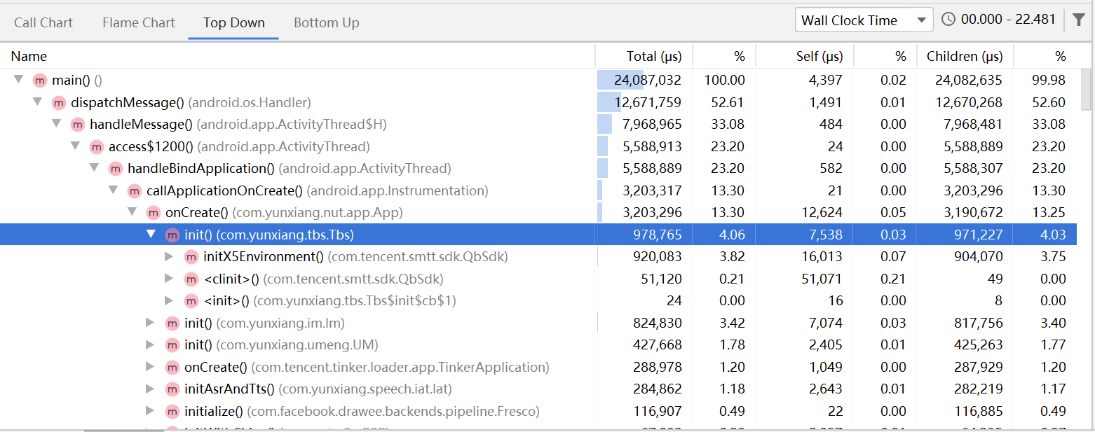The width and height of the screenshot is (1095, 432).
Task: Click the method icon of <init>() Tbs$init$cb$1
Action: pyautogui.click(x=191, y=301)
